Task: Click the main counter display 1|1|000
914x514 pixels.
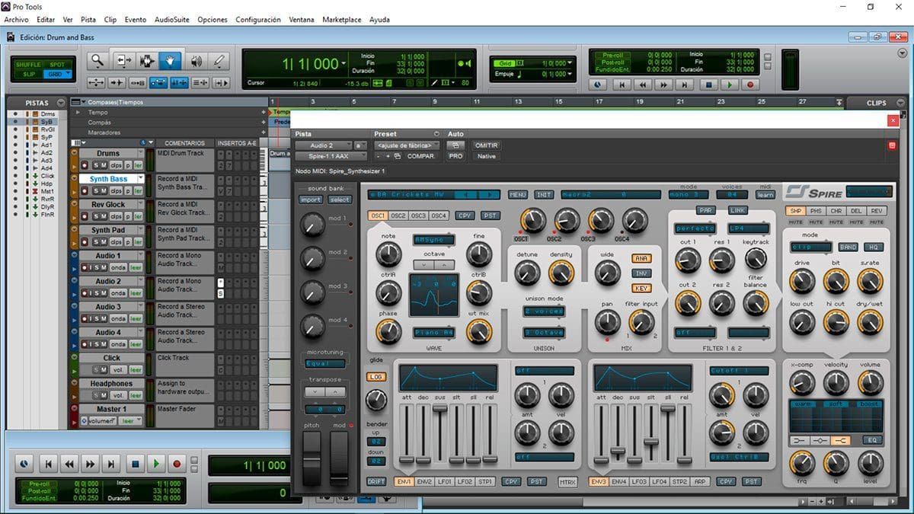Action: point(310,64)
